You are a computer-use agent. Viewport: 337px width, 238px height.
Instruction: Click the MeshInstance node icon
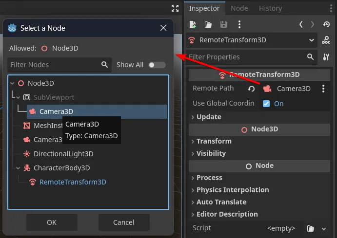click(x=27, y=126)
